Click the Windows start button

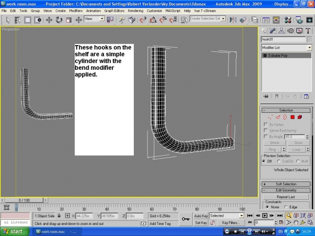click(14, 232)
